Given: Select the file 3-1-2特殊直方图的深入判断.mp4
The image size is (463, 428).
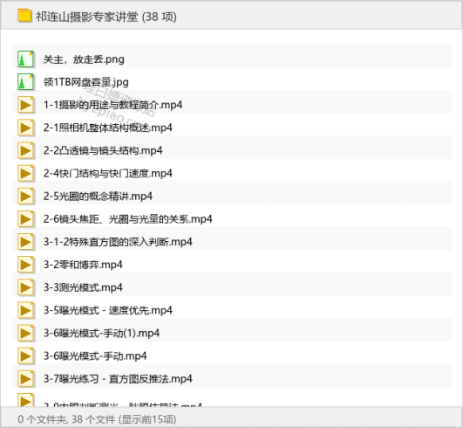Looking at the screenshot, I should coord(118,242).
